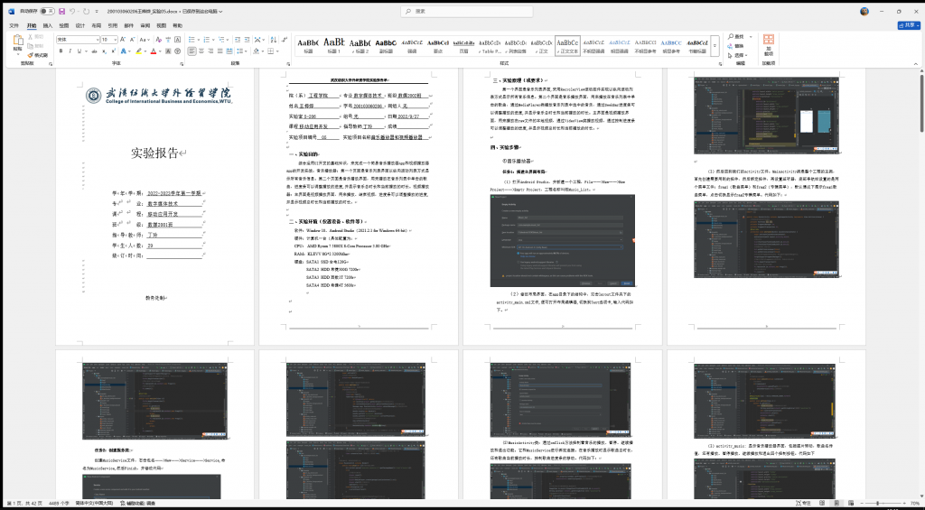Click 查找 (Find) in editing group
The image size is (925, 510).
click(x=740, y=37)
